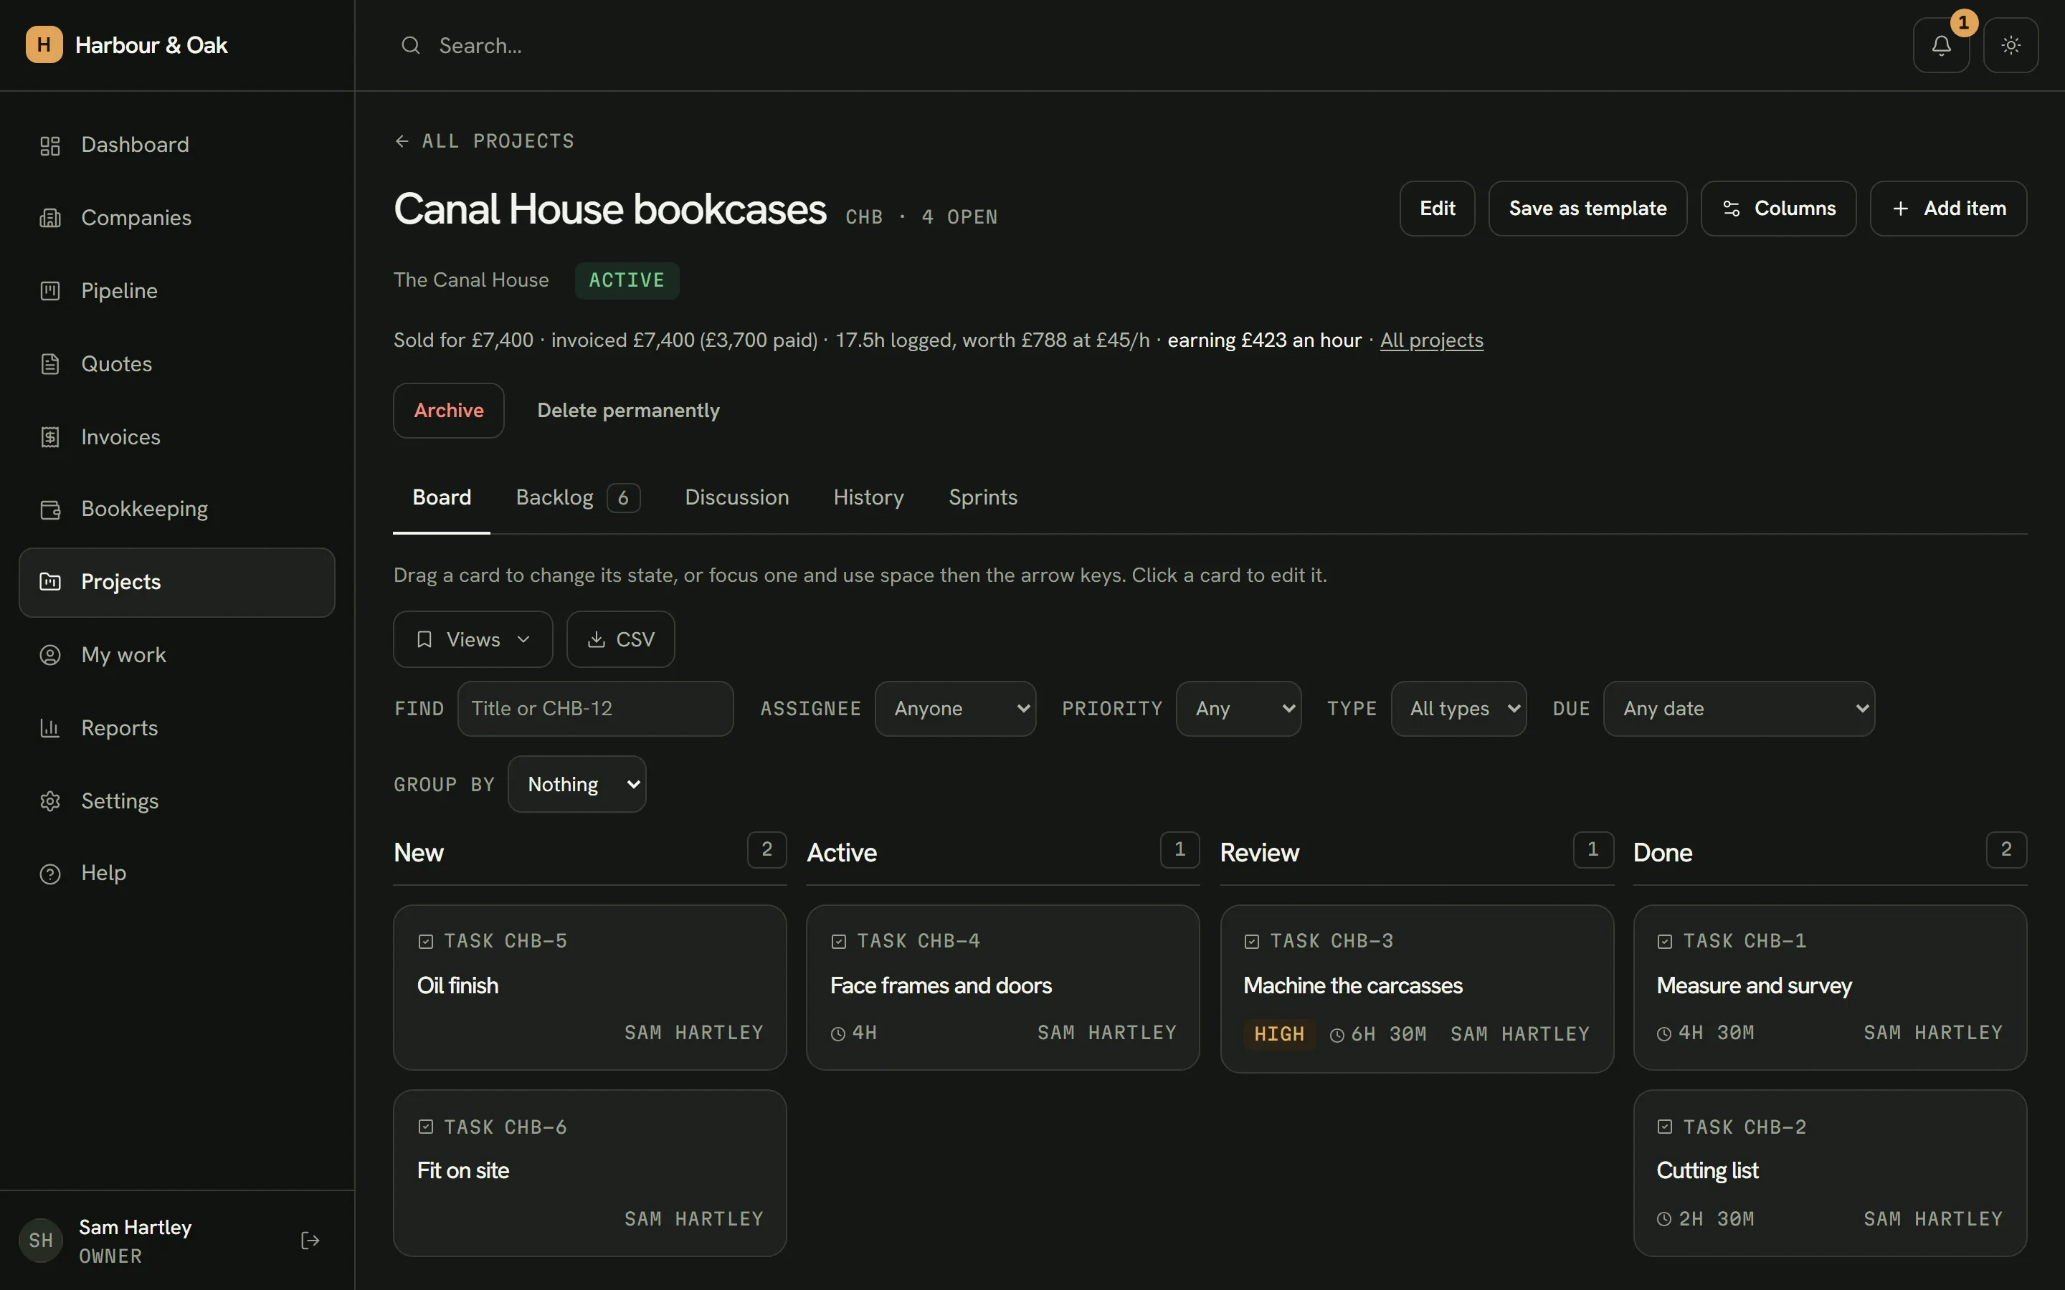Open the Type dropdown showing All types
Image resolution: width=2065 pixels, height=1290 pixels.
coord(1458,708)
